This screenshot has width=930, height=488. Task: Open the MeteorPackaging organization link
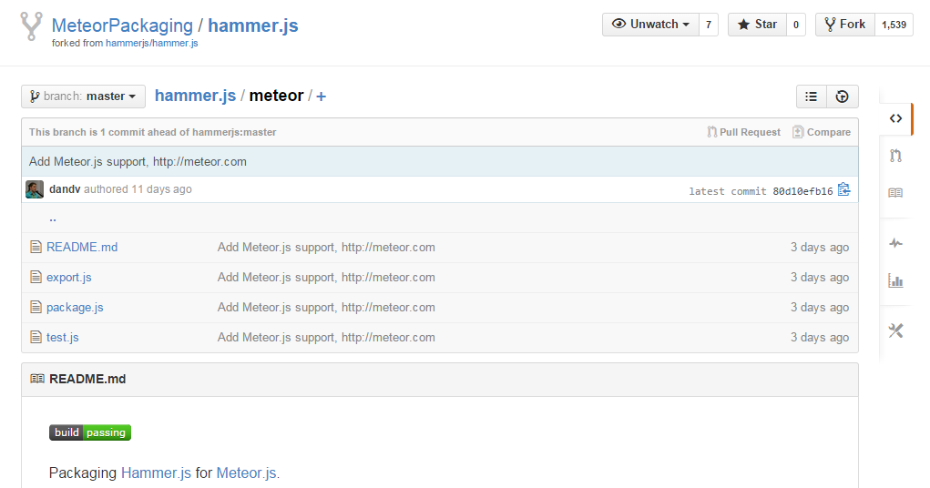122,25
